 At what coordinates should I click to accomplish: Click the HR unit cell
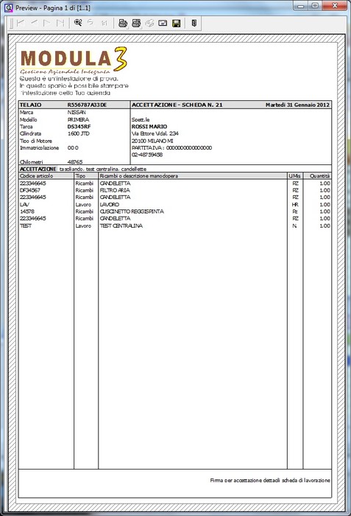point(295,204)
